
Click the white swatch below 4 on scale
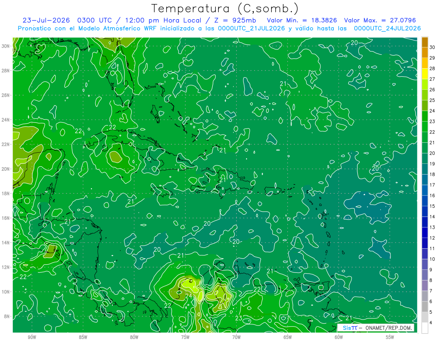click(x=425, y=328)
